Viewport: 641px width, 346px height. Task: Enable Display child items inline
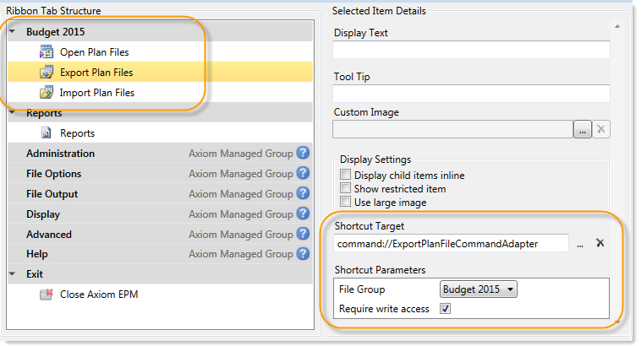click(x=345, y=175)
